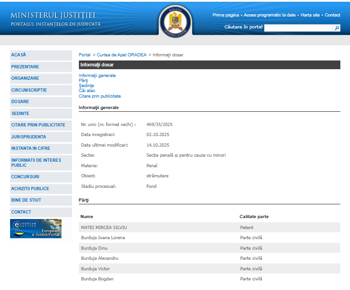Open Acces programatic la date link
This screenshot has height=290, width=350.
pos(270,15)
